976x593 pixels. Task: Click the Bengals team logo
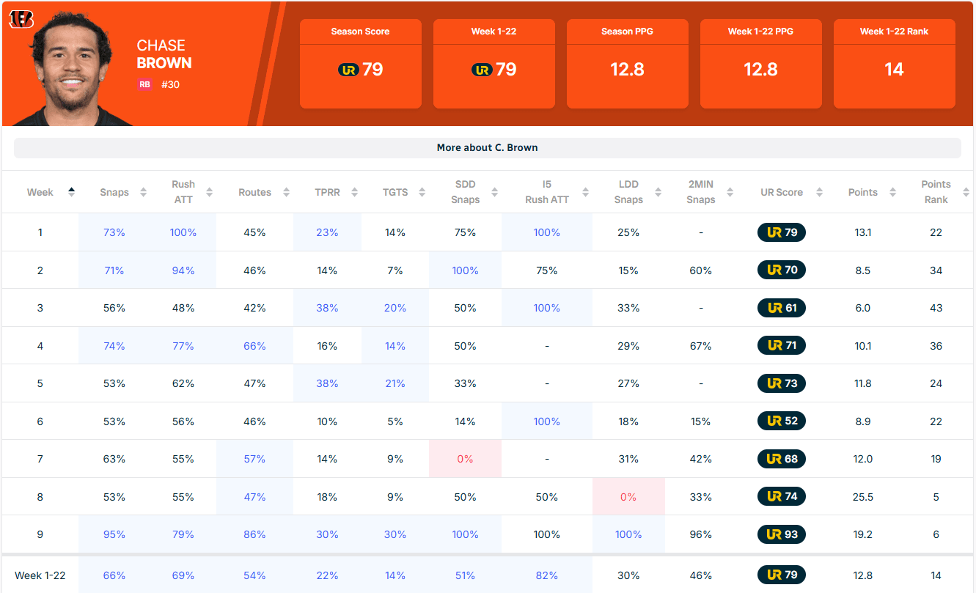21,20
